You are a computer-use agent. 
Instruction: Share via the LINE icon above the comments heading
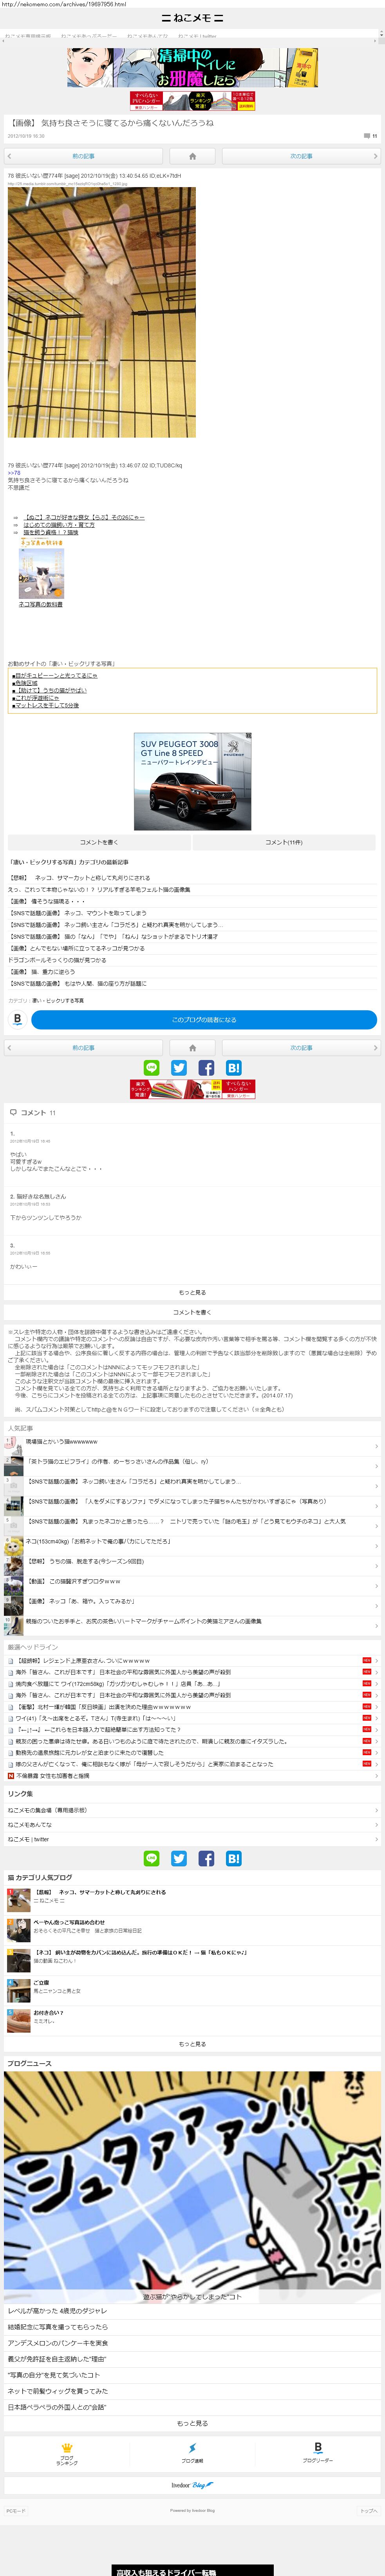(152, 1068)
